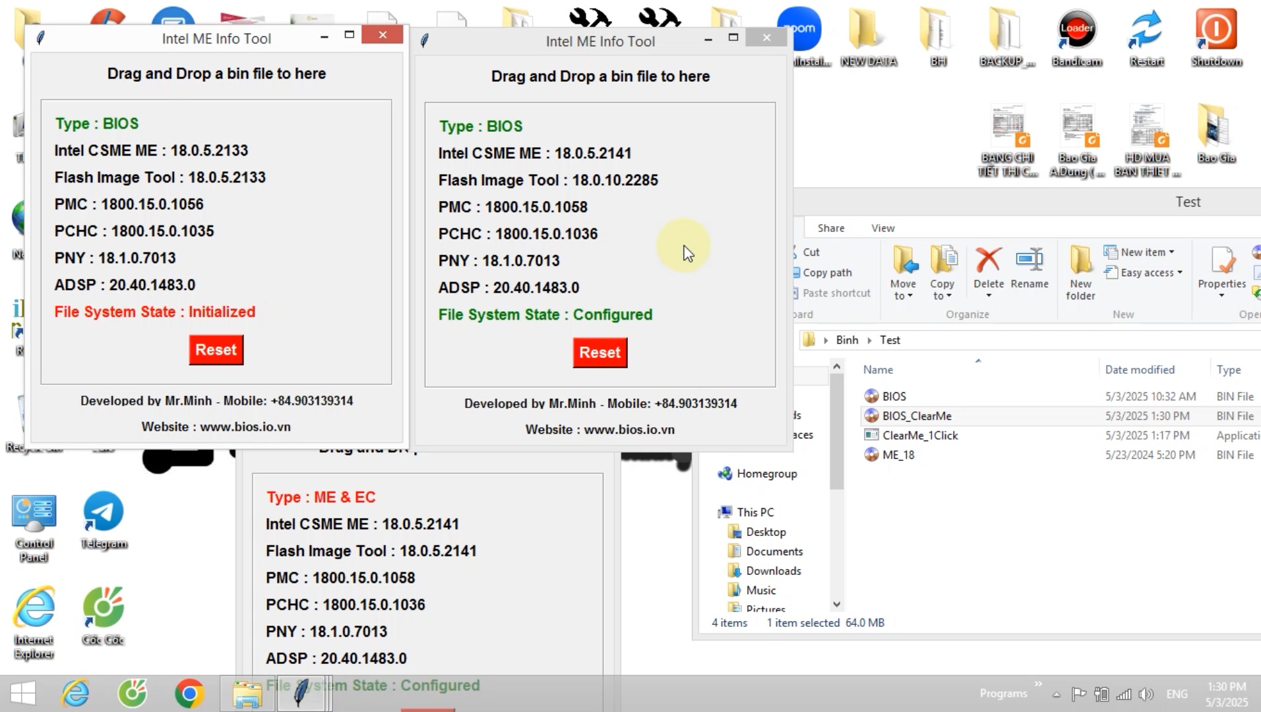Click the Windows Start button

(x=23, y=694)
